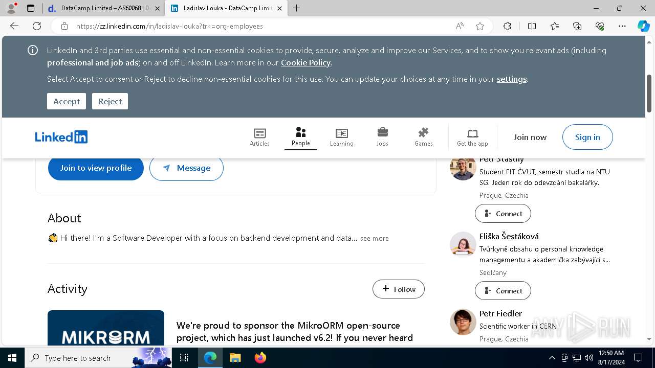Click Eliška Šestáková's profile photo
This screenshot has width=655, height=368.
click(x=463, y=245)
